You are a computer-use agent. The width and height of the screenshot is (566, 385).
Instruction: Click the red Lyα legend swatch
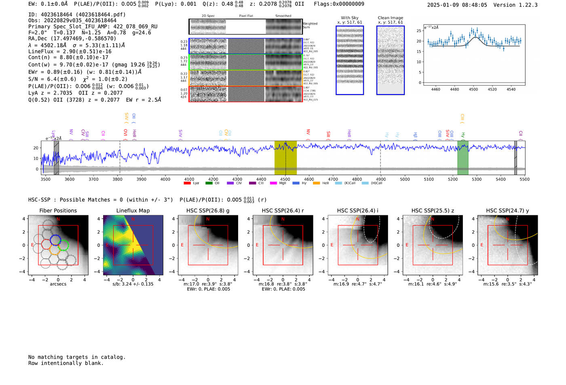coord(187,183)
